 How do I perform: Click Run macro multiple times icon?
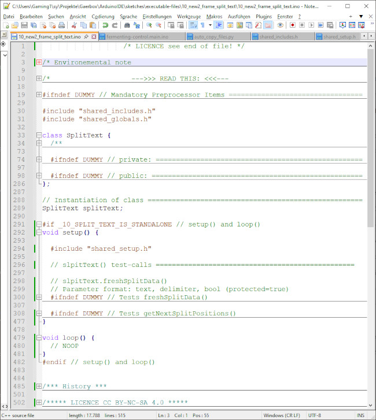[320, 25]
